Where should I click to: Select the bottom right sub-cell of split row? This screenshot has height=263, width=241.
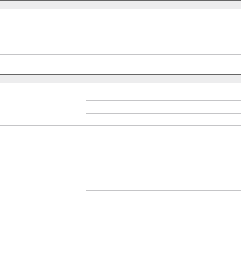click(x=163, y=199)
